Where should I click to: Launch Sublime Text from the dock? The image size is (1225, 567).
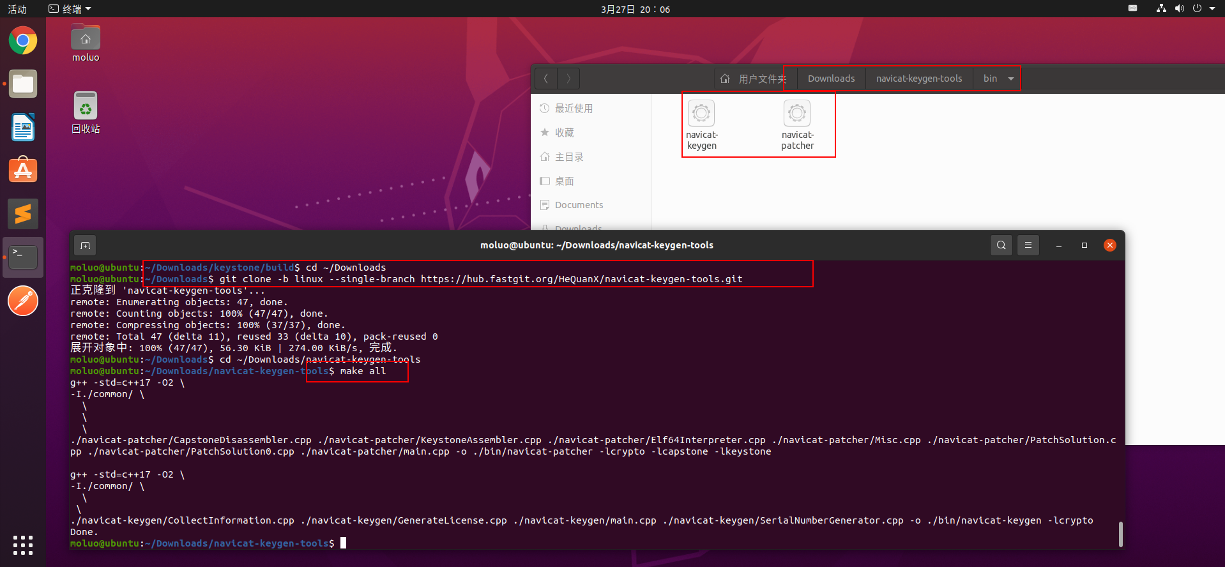tap(23, 214)
